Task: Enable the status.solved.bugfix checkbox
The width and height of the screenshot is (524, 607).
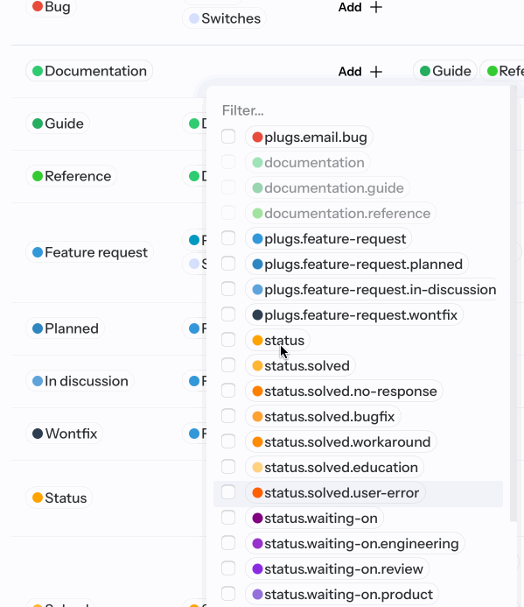Action: (x=228, y=416)
